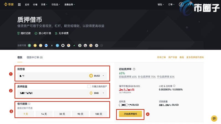The width and height of the screenshot is (221, 124).
Task: Open the chat support icon
Action: pyautogui.click(x=214, y=118)
